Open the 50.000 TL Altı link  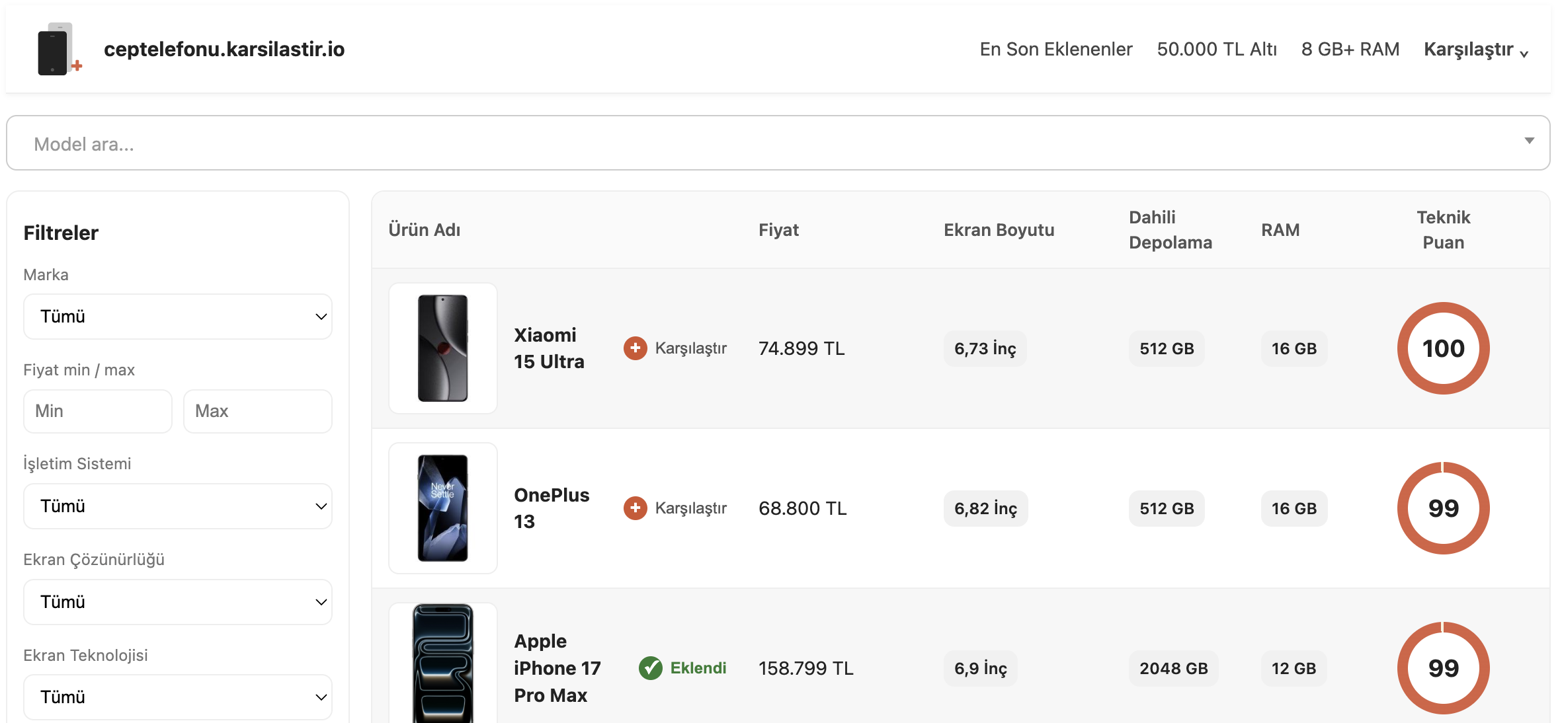coord(1216,50)
